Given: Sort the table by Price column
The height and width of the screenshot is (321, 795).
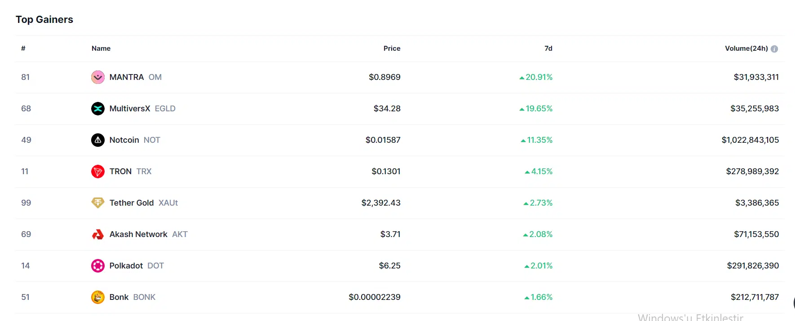Looking at the screenshot, I should pos(392,48).
